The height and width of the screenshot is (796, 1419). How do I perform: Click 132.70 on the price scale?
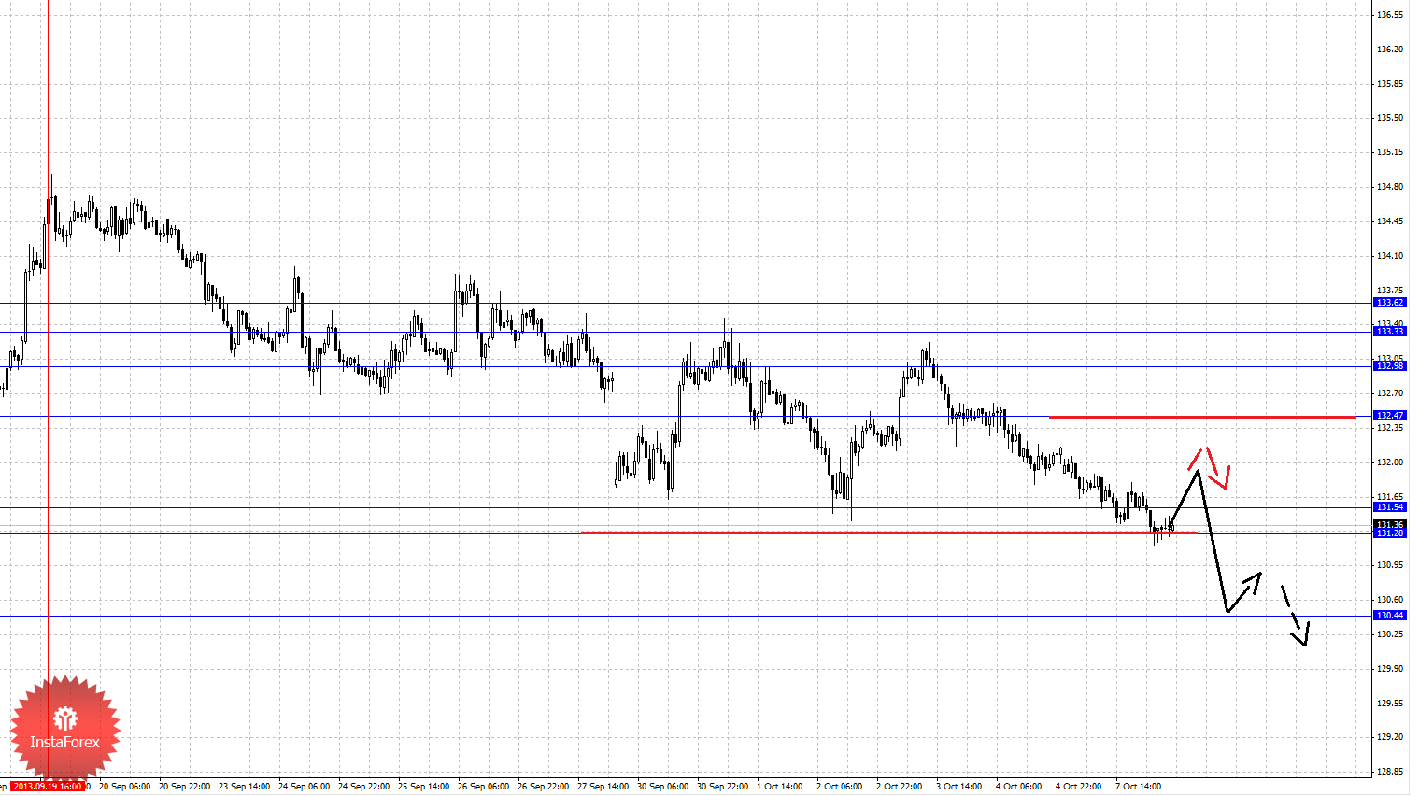click(x=1390, y=393)
